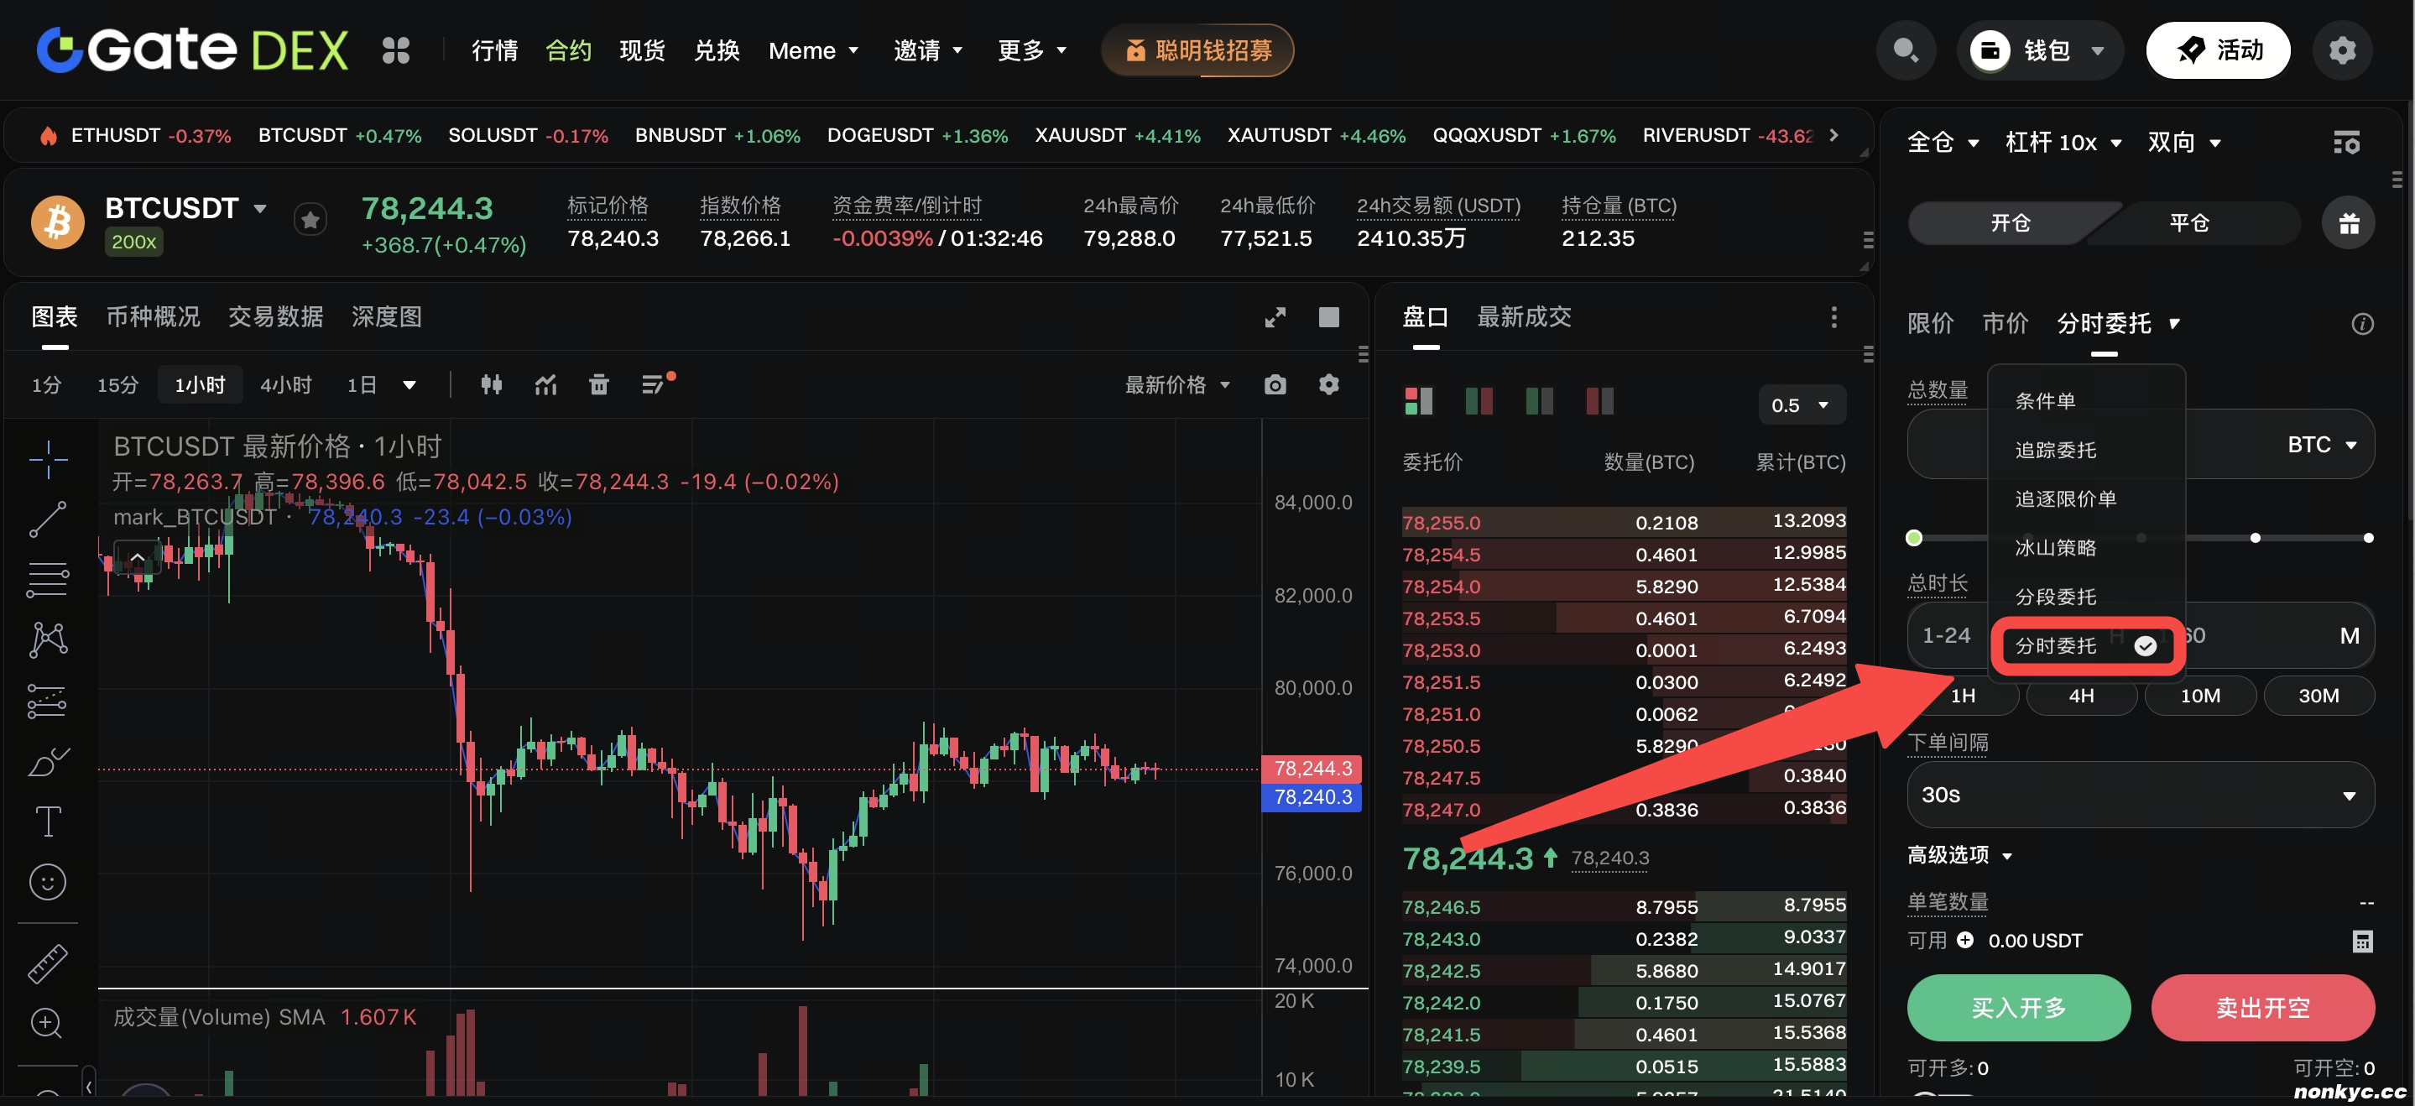Select the 10M duration preset
Screen dimensions: 2415x1106
2199,696
